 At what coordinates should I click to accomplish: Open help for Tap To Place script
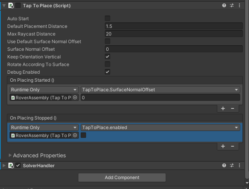(x=224, y=6)
